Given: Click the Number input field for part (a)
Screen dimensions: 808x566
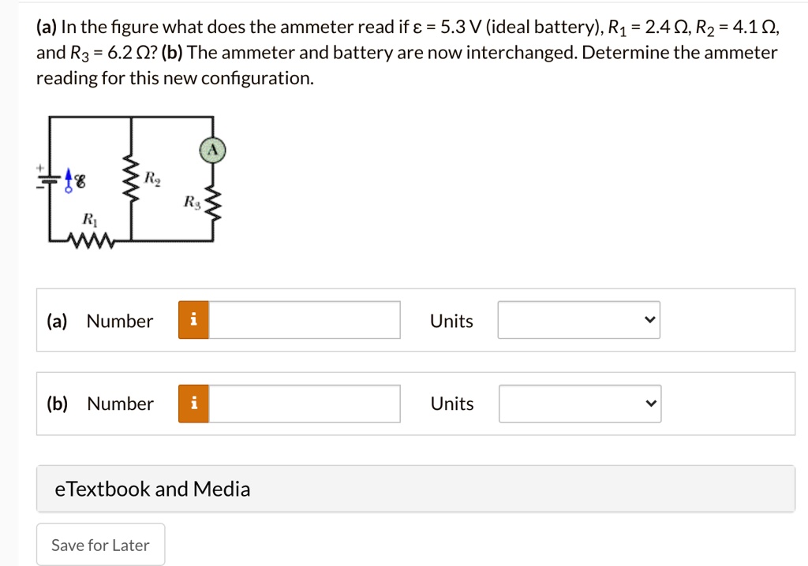Looking at the screenshot, I should coord(304,319).
